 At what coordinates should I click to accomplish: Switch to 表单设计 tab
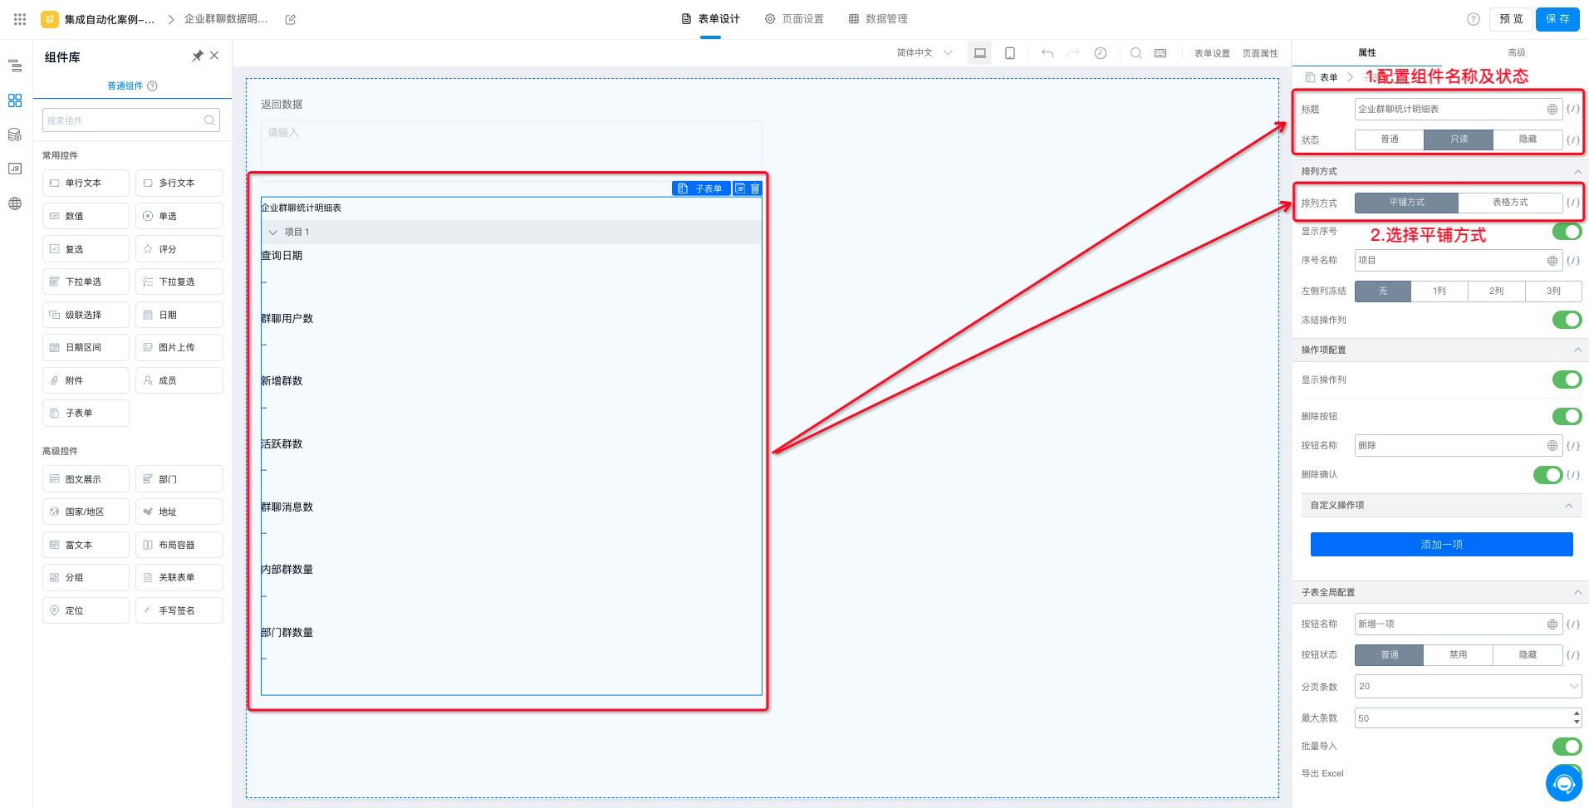pyautogui.click(x=710, y=19)
